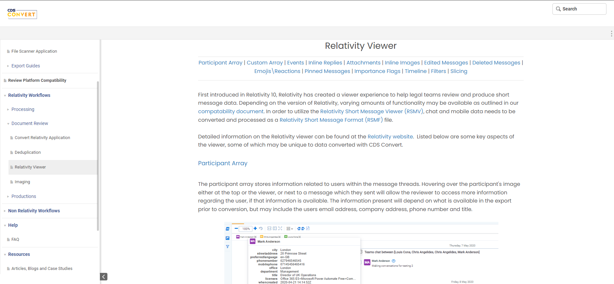Click the page icon beside Convert Relativity Application
The image size is (614, 284).
(11, 138)
